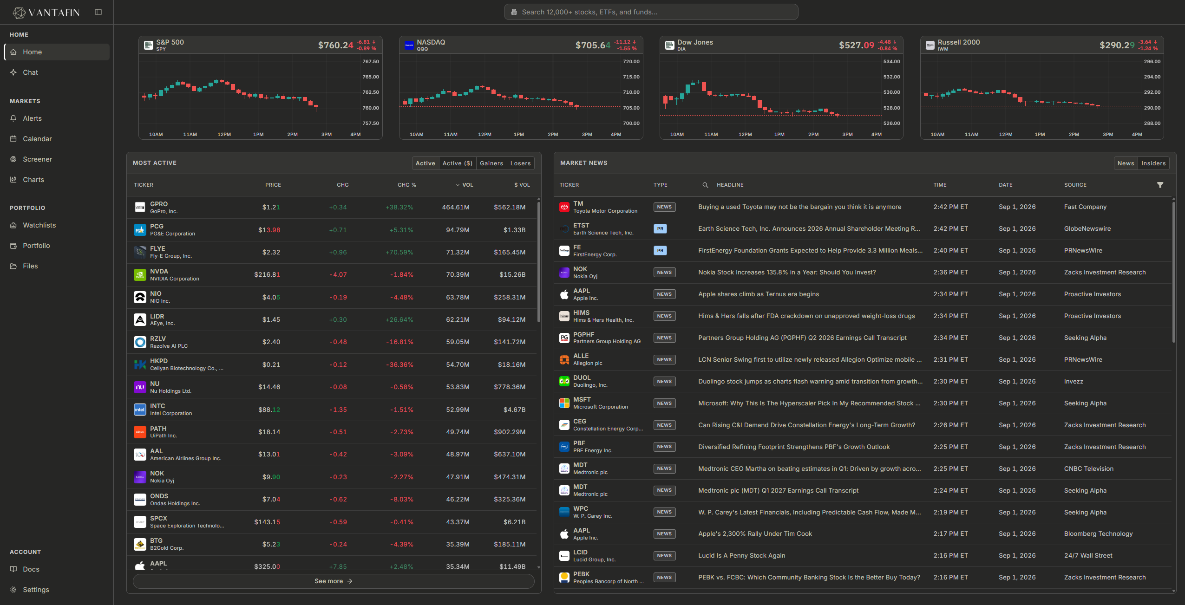Click the Docs book icon
The width and height of the screenshot is (1185, 605).
pos(13,569)
